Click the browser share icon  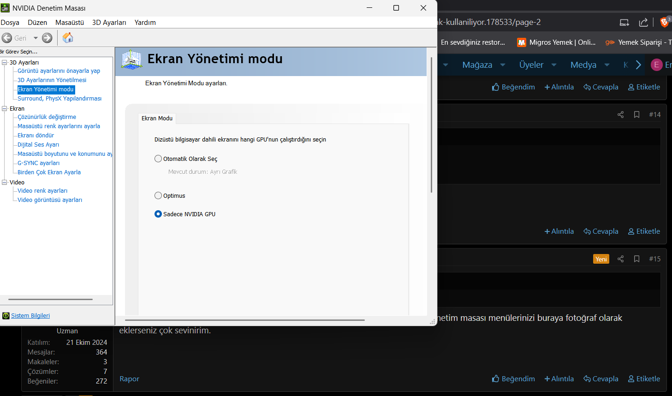(x=643, y=22)
